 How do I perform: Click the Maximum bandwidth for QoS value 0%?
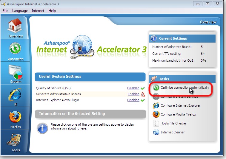click(203, 60)
